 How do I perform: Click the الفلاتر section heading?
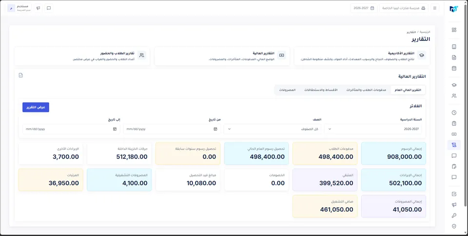click(x=415, y=106)
